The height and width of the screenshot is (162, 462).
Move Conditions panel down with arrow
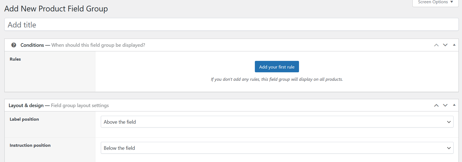click(445, 45)
